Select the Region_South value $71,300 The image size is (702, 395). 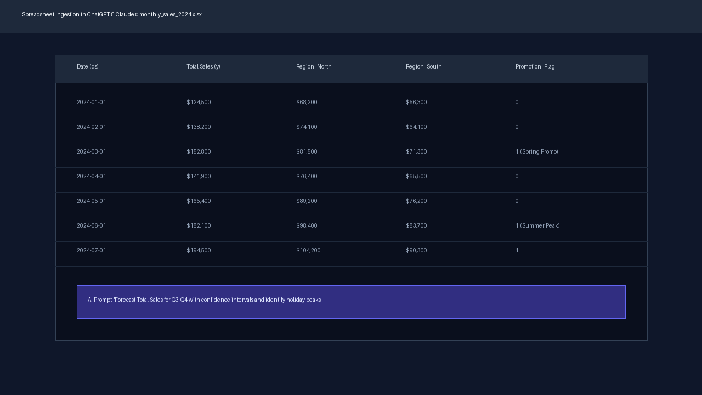(x=416, y=151)
